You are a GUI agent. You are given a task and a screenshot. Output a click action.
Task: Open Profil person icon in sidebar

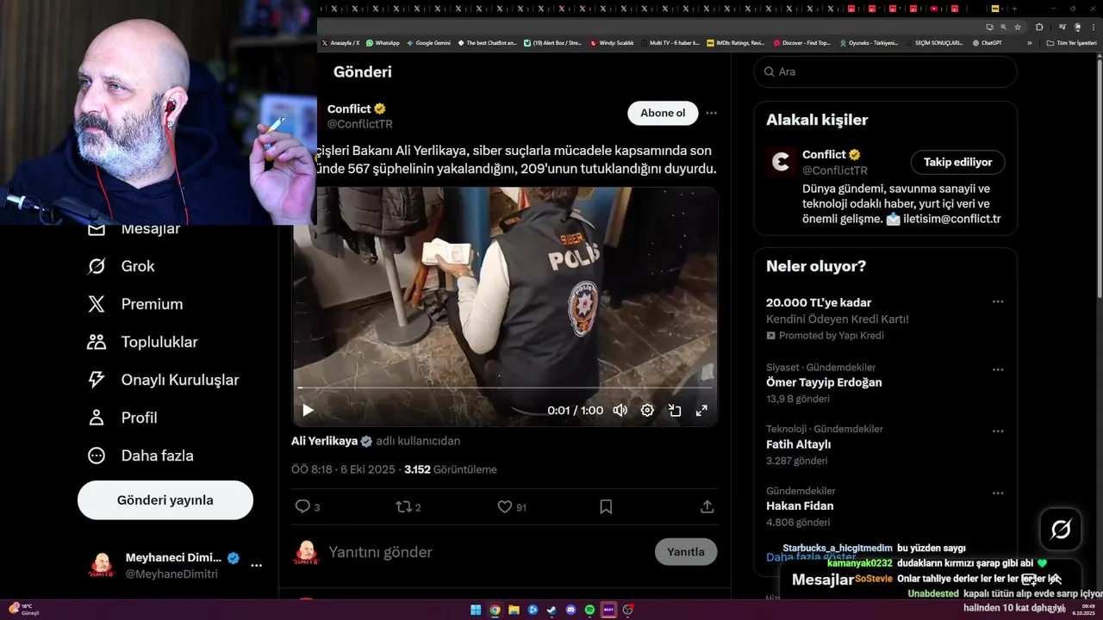pos(97,418)
